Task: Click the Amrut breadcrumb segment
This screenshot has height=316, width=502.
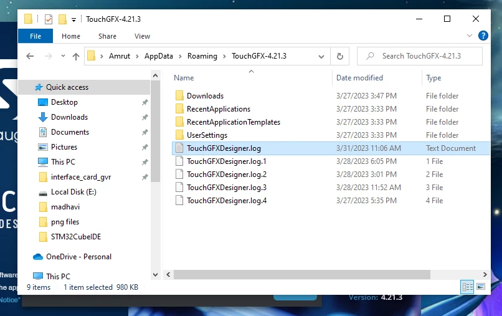Action: click(120, 56)
